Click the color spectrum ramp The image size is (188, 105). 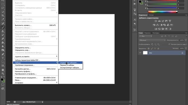click(163, 12)
